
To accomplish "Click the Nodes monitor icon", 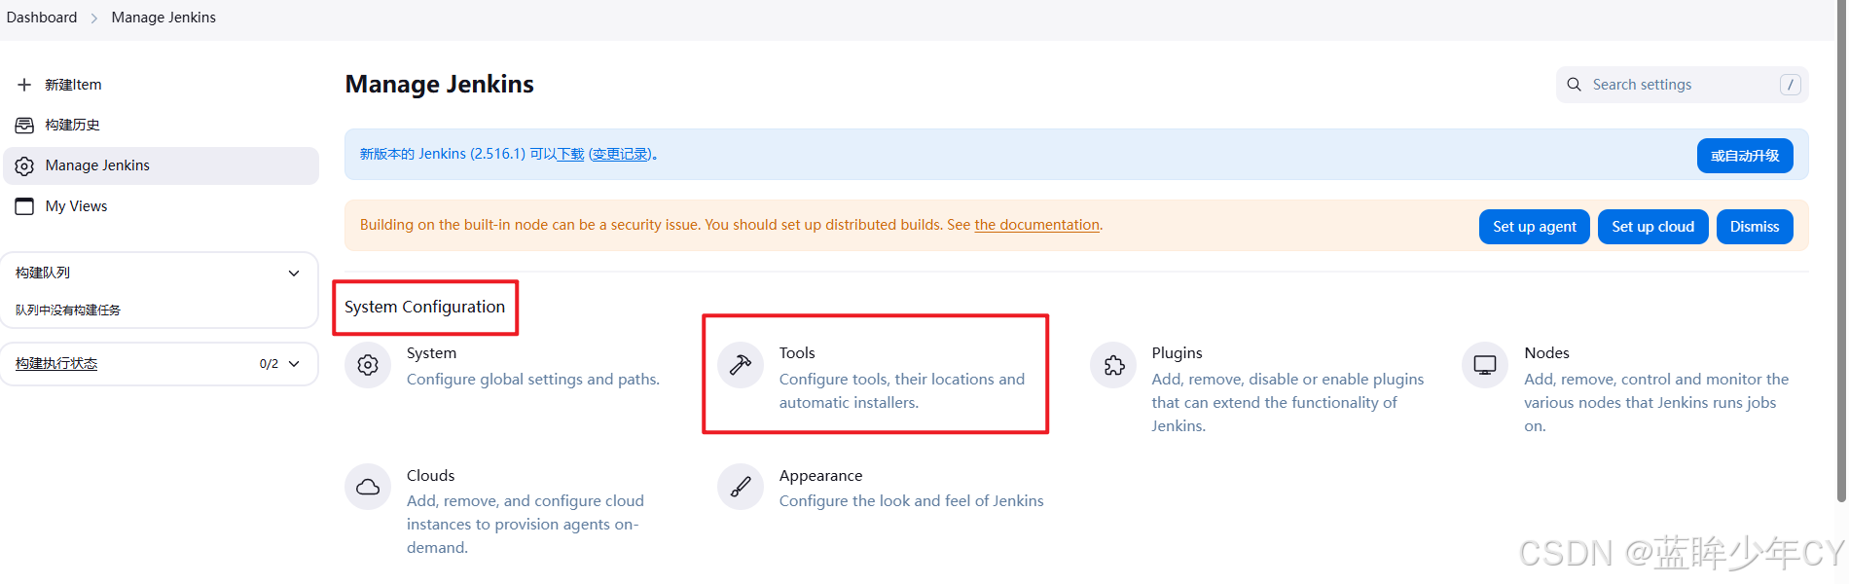I will coord(1485,365).
